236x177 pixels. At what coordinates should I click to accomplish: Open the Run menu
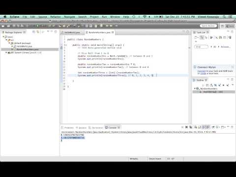click(104, 17)
